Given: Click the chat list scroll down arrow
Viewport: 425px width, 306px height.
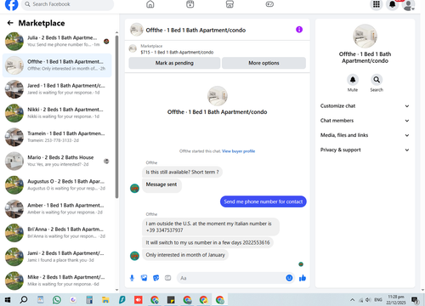Looking at the screenshot, I should coord(116,290).
